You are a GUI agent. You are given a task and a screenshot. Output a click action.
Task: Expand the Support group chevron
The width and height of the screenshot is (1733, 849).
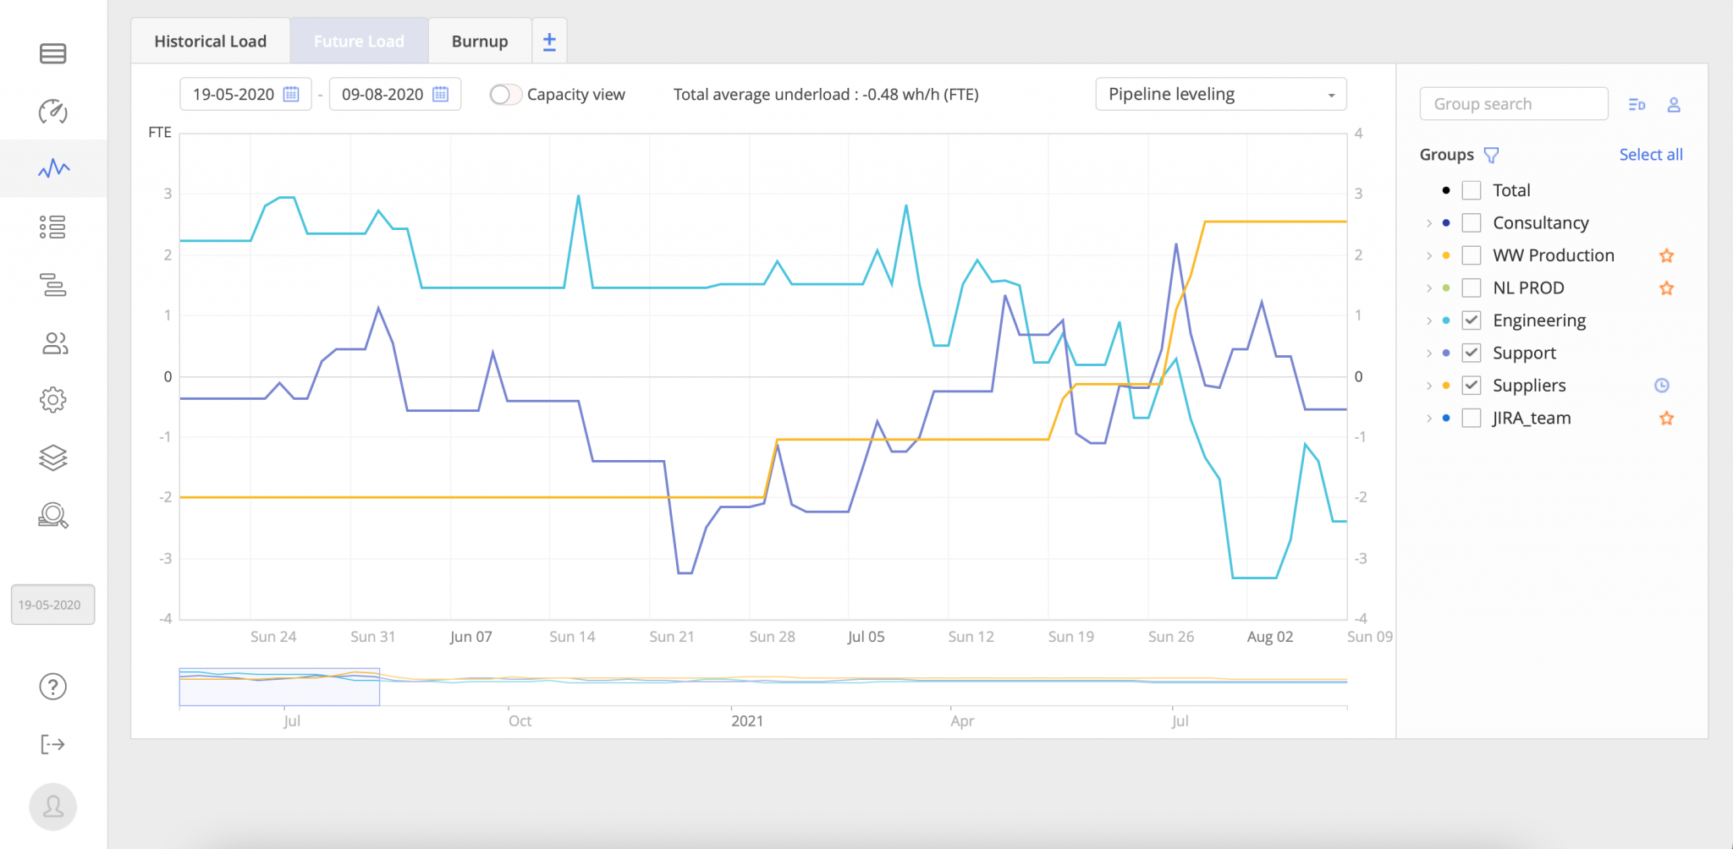[x=1428, y=353]
